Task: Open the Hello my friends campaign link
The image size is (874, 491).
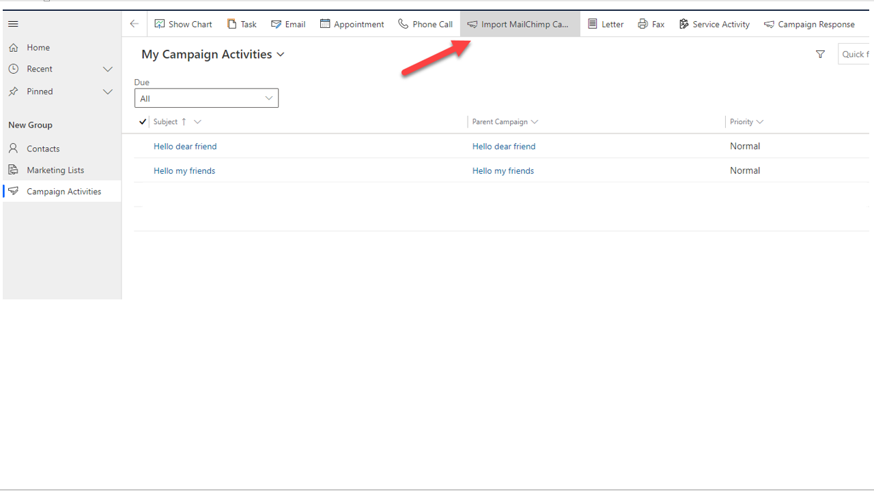Action: [503, 170]
